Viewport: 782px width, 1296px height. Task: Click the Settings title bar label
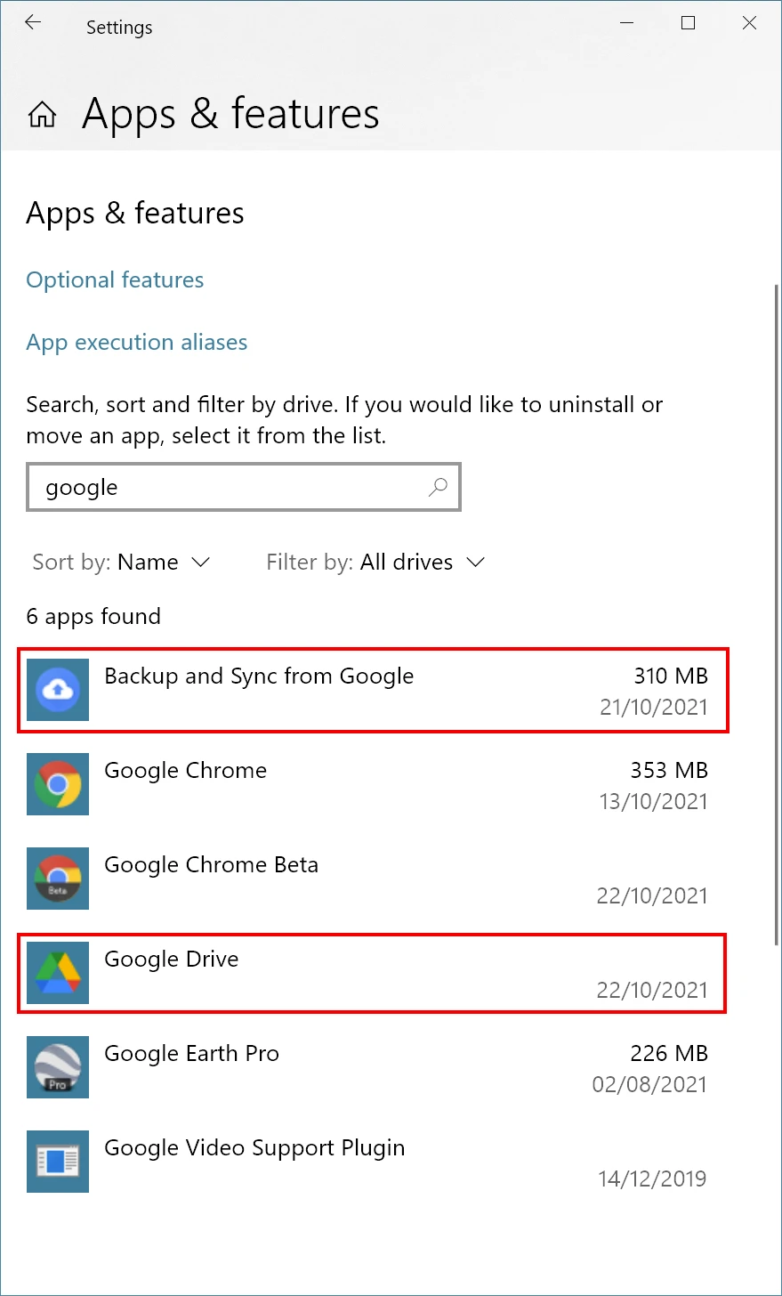(119, 28)
